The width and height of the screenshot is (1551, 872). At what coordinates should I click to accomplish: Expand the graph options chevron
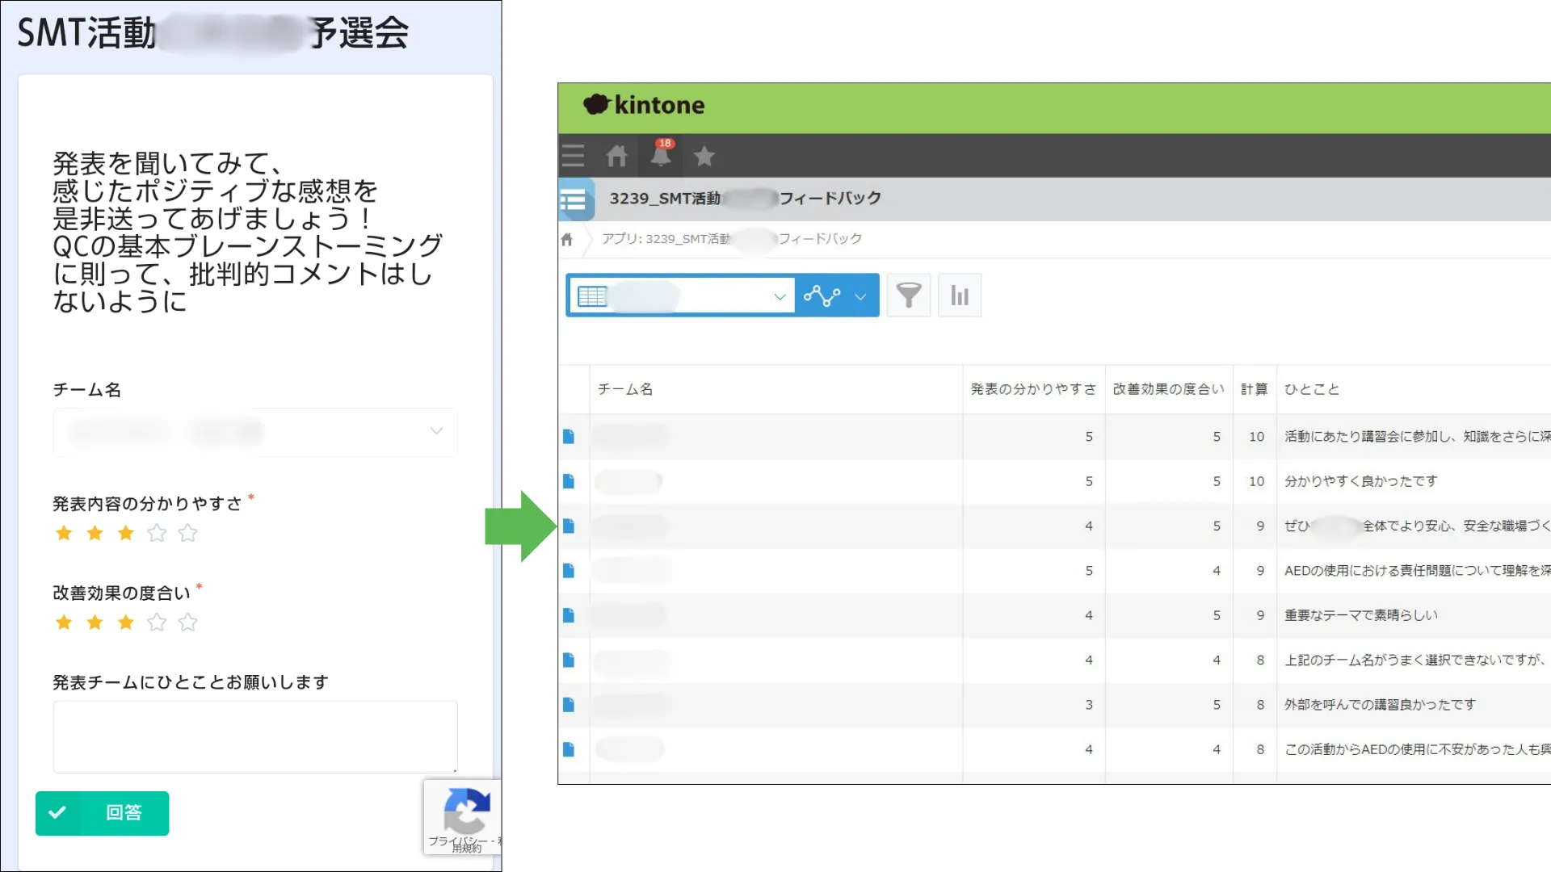(x=861, y=296)
